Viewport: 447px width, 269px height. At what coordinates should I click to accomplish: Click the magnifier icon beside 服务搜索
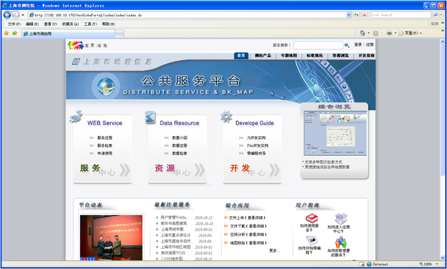(x=347, y=45)
